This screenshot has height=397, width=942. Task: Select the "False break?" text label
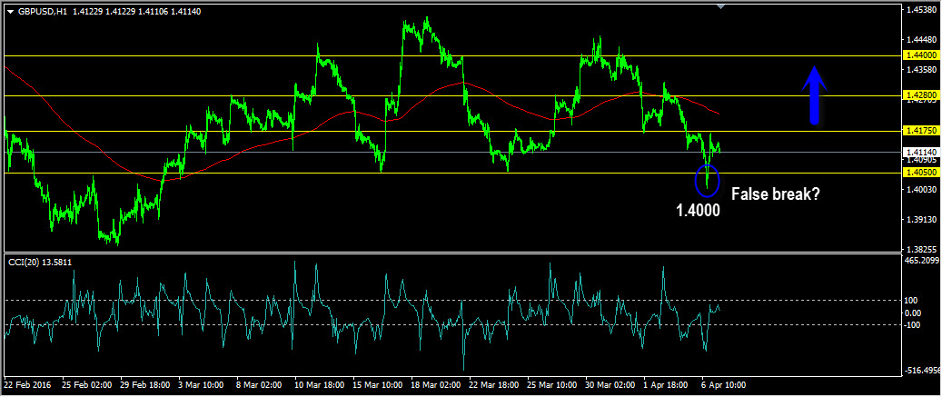pos(775,193)
